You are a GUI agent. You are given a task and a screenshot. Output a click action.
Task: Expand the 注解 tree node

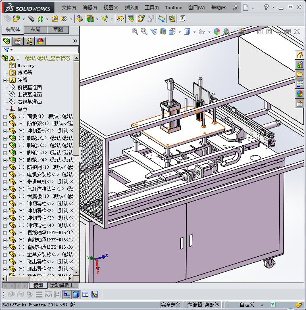[5, 80]
